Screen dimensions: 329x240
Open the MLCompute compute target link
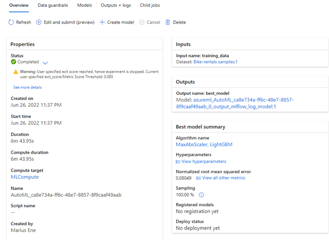pyautogui.click(x=24, y=177)
